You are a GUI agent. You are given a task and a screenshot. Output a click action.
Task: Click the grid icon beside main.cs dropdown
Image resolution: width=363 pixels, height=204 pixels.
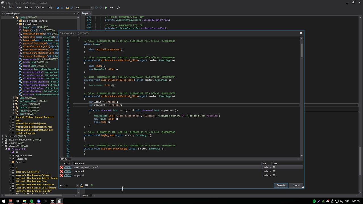[87, 185]
